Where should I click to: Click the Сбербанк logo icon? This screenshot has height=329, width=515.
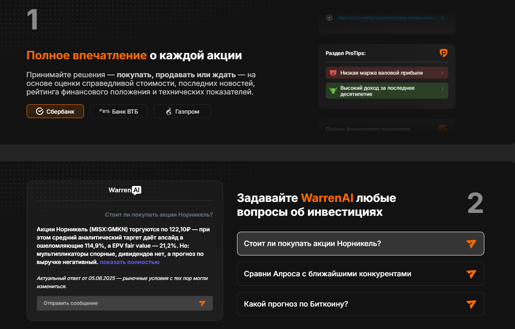[40, 111]
